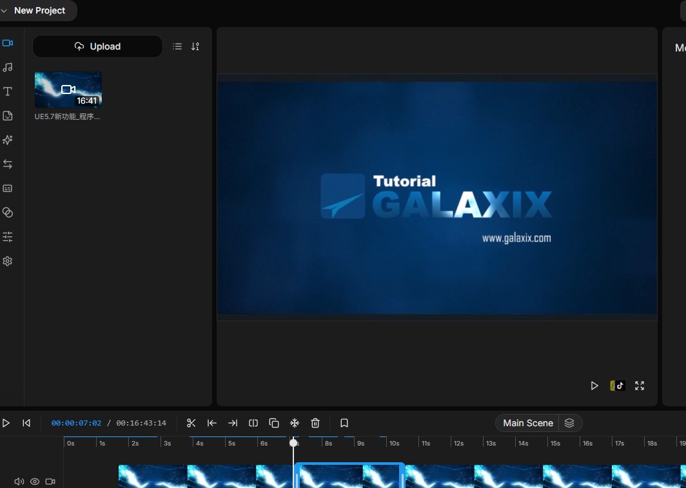Split the clip with the scissors tool
Image resolution: width=686 pixels, height=488 pixels.
click(191, 423)
